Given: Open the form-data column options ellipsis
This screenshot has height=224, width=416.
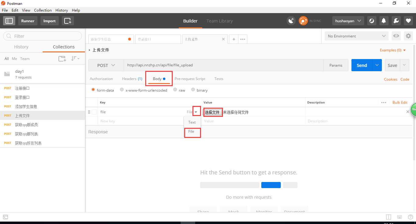Looking at the screenshot, I should pos(384,103).
